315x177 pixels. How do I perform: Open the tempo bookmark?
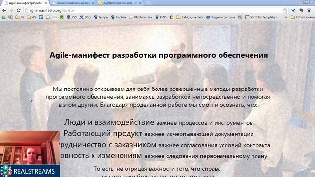101,18
